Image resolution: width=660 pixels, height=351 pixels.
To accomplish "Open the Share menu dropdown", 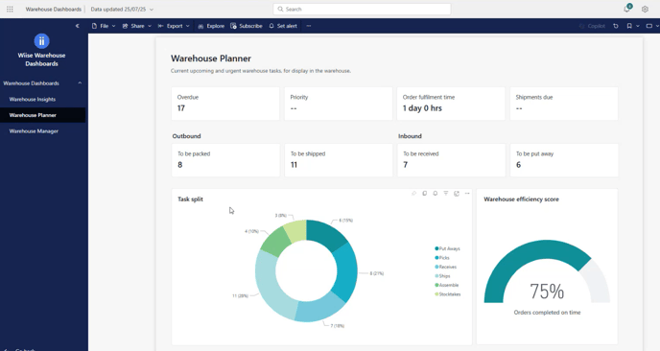I will click(x=136, y=26).
